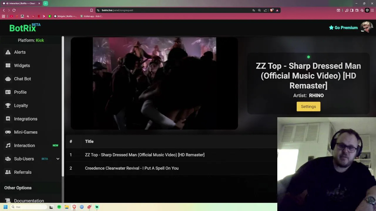Open Brave Shields lion icon
The image size is (376, 211).
pos(272,10)
